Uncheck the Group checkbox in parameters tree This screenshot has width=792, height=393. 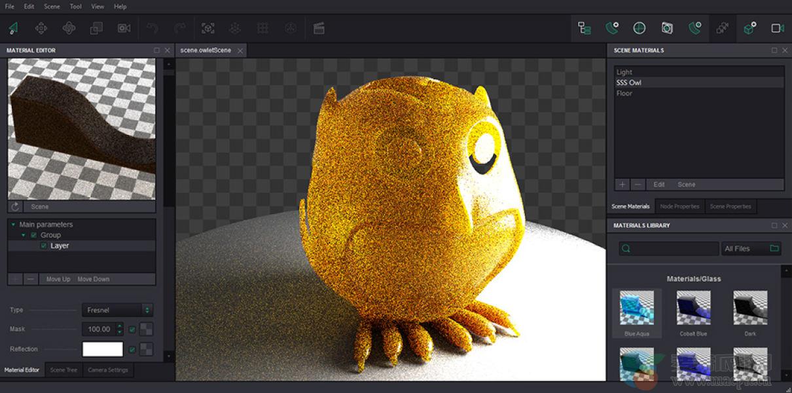34,235
